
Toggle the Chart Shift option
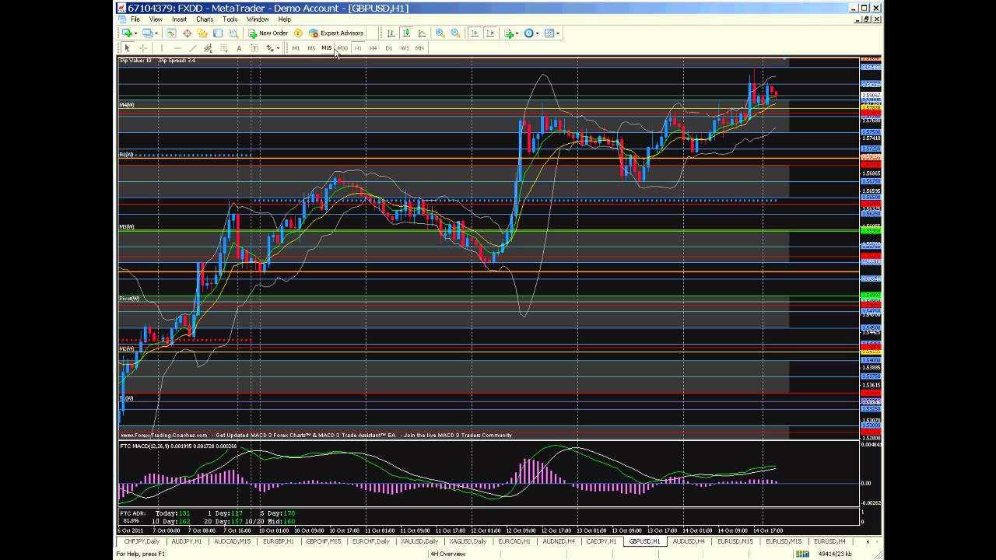491,33
